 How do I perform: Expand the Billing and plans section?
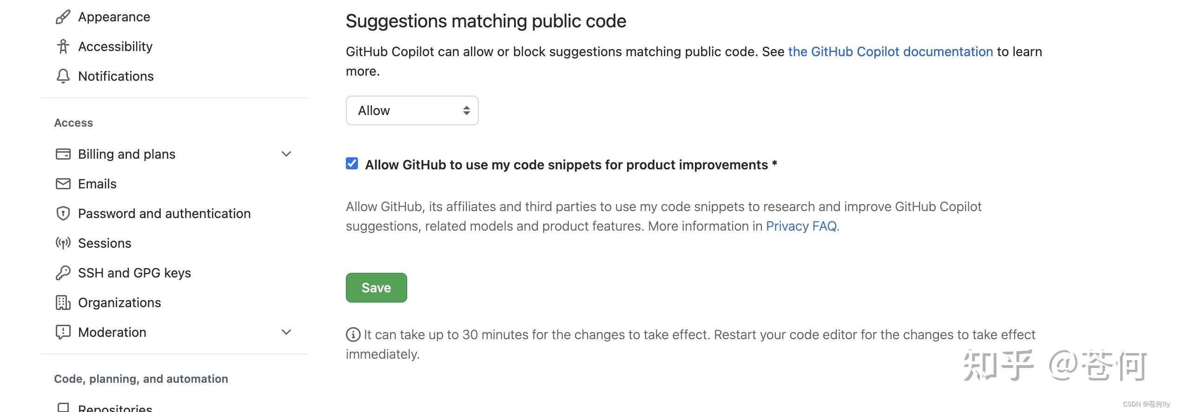coord(286,154)
